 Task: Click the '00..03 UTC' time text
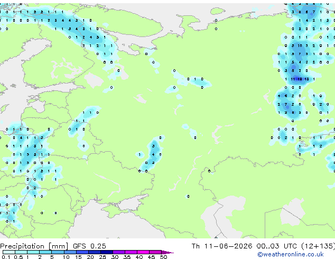tap(277, 246)
